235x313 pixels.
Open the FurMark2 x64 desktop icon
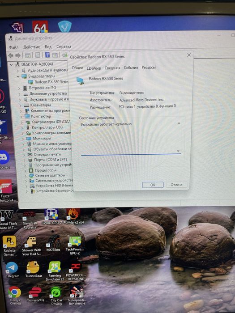tap(73, 216)
